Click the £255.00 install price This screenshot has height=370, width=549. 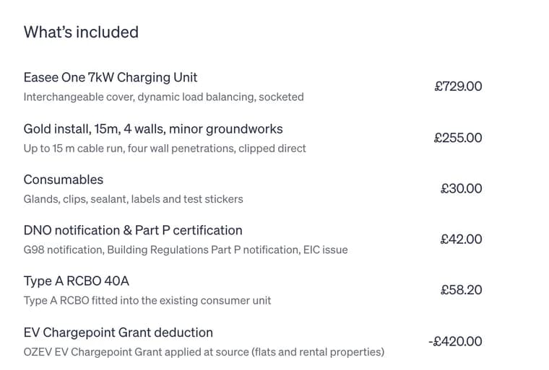coord(458,138)
